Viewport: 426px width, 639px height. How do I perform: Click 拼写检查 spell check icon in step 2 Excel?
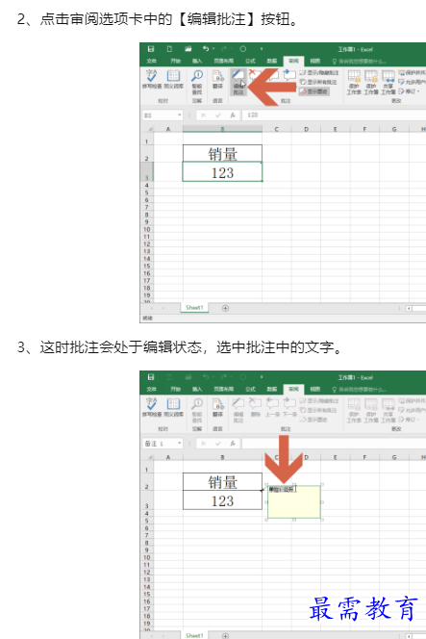152,78
